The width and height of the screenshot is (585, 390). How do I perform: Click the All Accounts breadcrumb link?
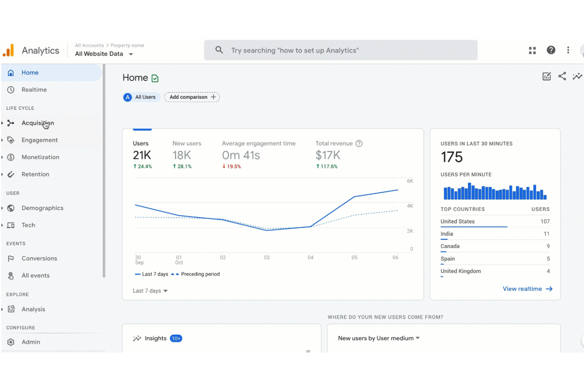point(89,45)
